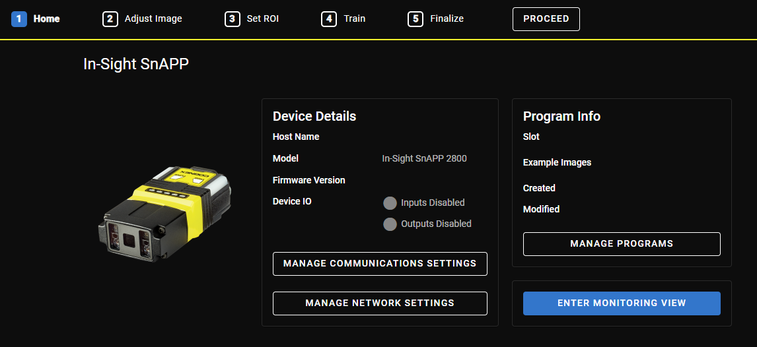Click the Inputs Disabled status indicator
The image size is (757, 347).
point(390,203)
